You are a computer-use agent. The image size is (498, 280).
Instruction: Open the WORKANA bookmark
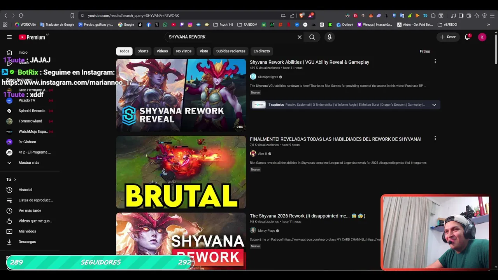point(25,24)
